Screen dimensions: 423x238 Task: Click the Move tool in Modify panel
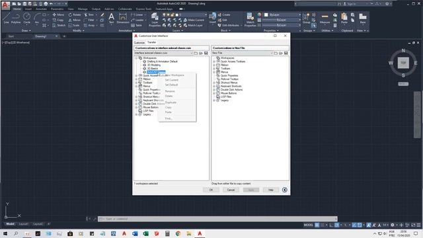(x=58, y=15)
